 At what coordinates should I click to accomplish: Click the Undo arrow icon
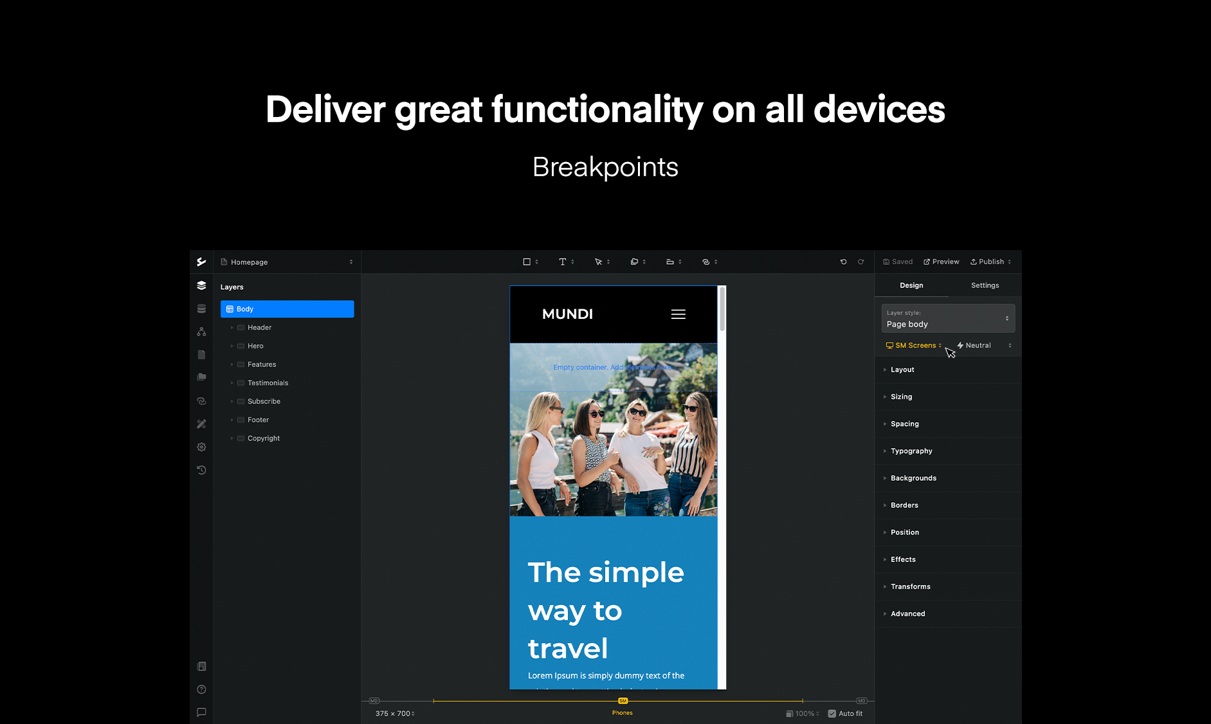point(843,262)
